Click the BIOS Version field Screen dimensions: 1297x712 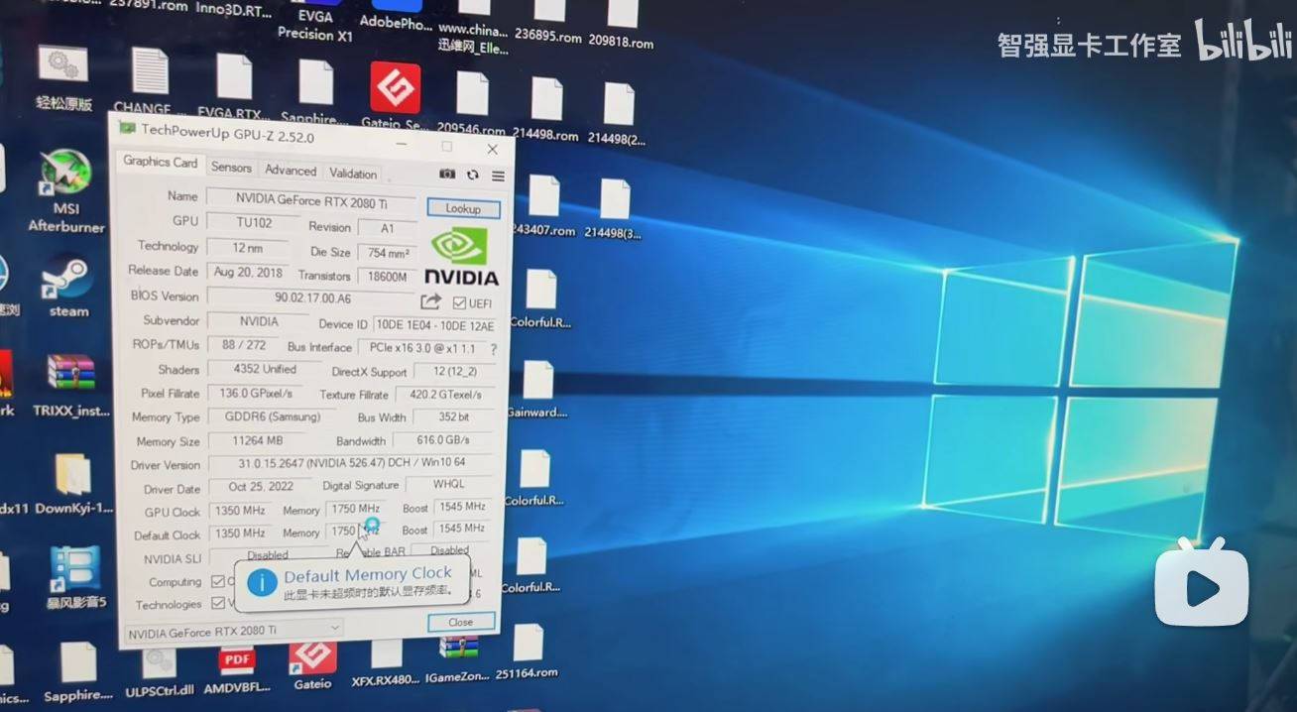coord(310,297)
